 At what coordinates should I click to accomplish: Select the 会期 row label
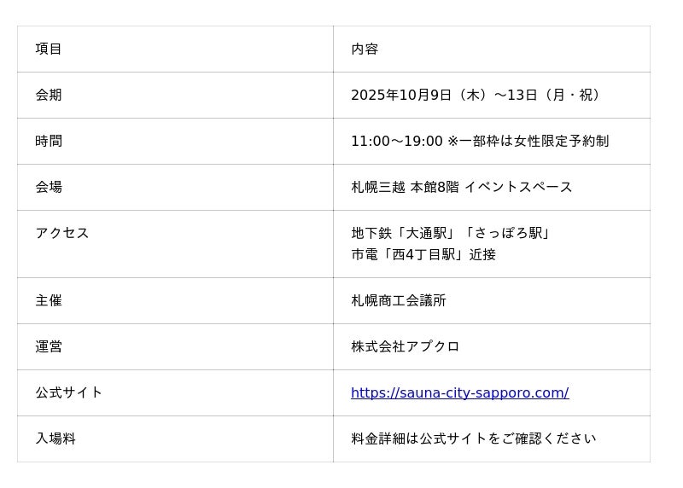49,95
